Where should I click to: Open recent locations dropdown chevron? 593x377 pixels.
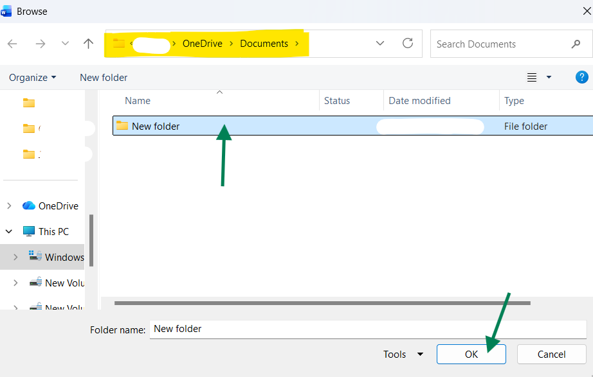[x=65, y=44]
